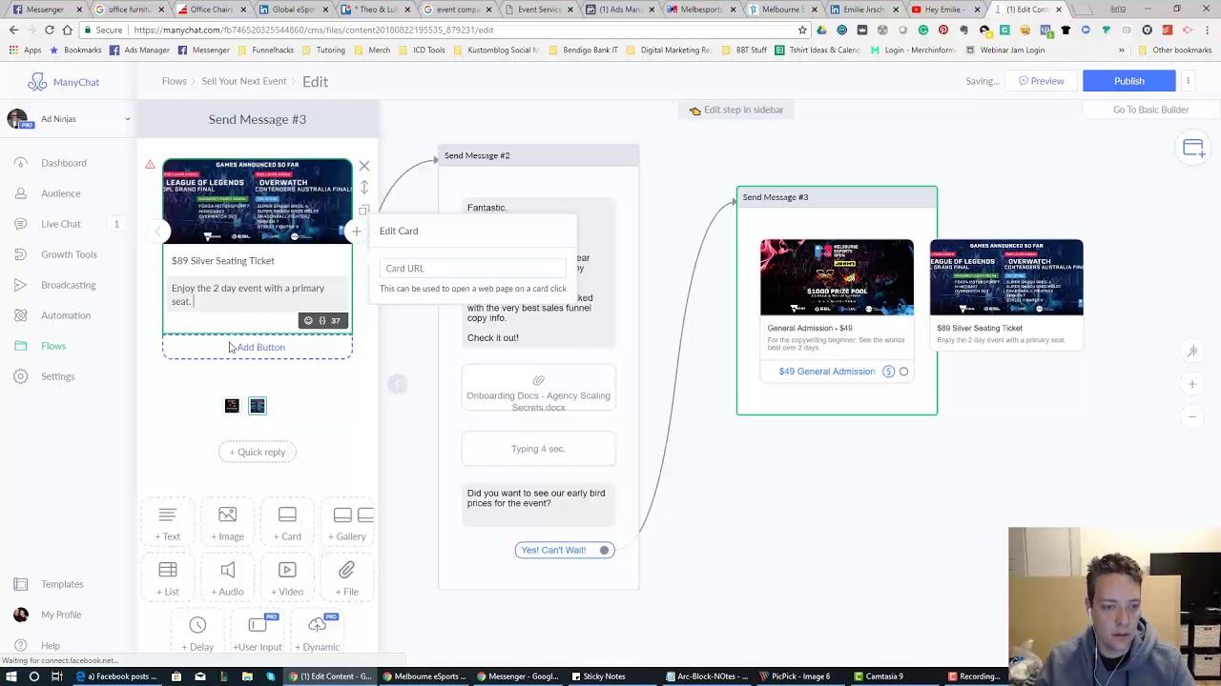Click the Flows breadcrumb link

(174, 81)
